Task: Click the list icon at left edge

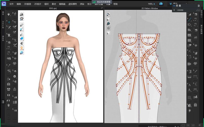Action: pyautogui.click(x=3, y=102)
